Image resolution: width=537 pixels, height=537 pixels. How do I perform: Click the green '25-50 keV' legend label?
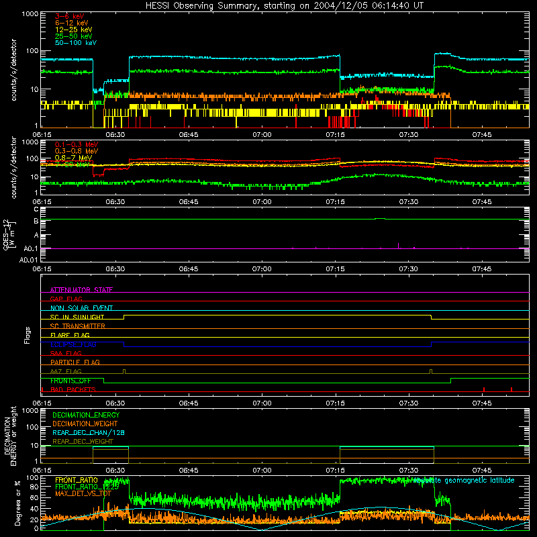tap(74, 36)
